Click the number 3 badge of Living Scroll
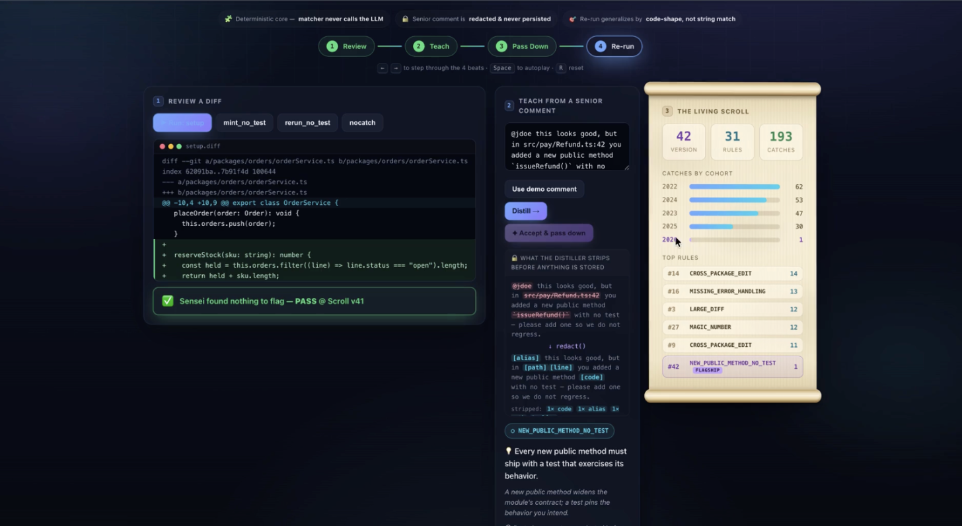Image resolution: width=962 pixels, height=526 pixels. 667,111
